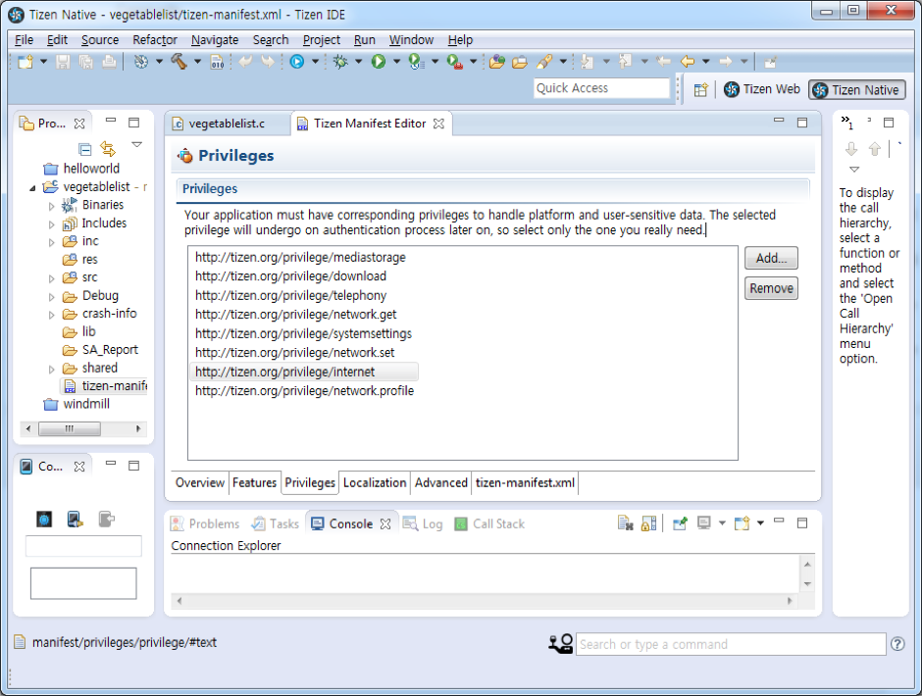Click the binary file icon in toolbar

point(217,62)
